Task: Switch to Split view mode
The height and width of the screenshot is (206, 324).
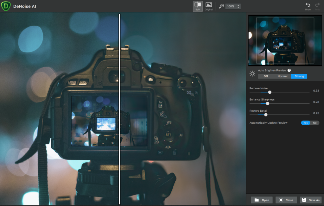Action: point(198,6)
